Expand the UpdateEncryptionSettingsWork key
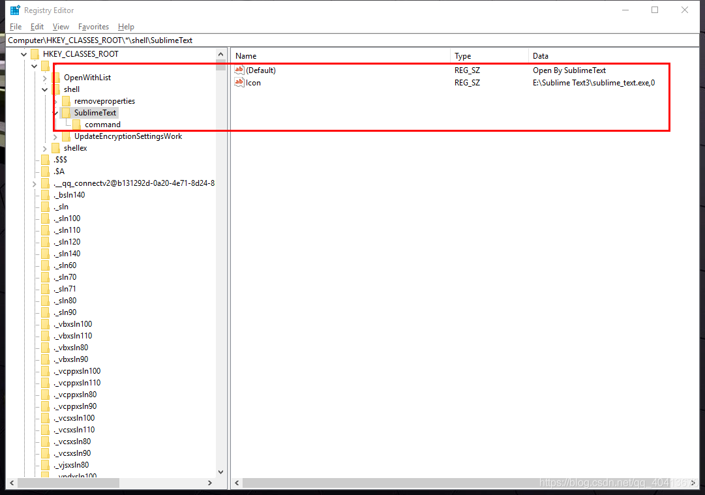 point(55,136)
